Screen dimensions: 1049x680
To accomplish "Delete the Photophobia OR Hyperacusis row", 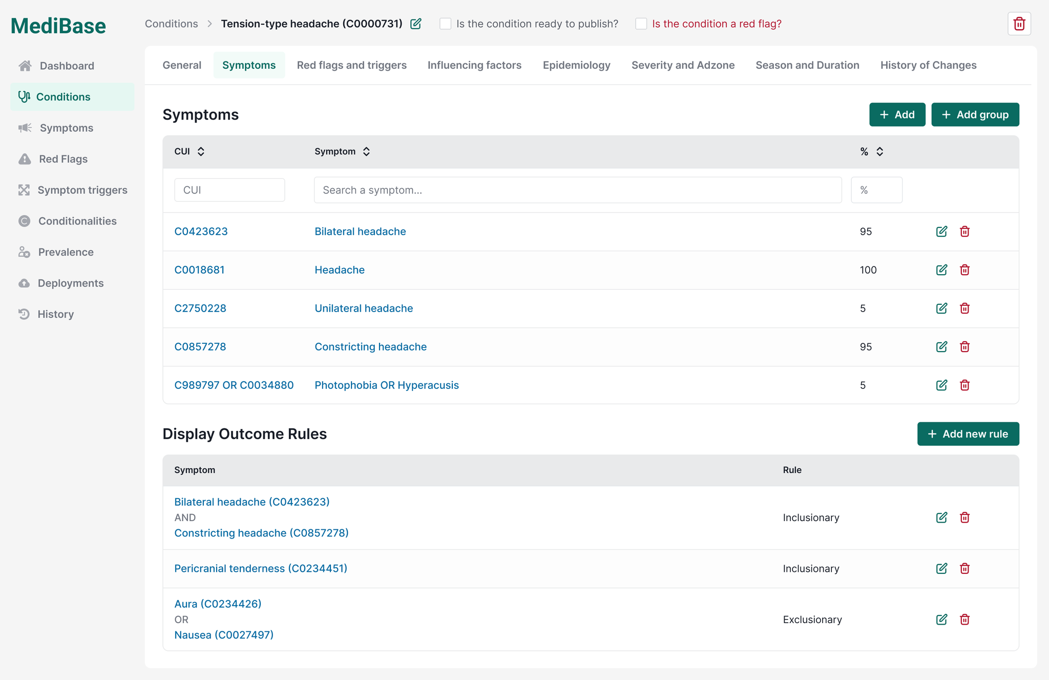I will click(x=964, y=385).
